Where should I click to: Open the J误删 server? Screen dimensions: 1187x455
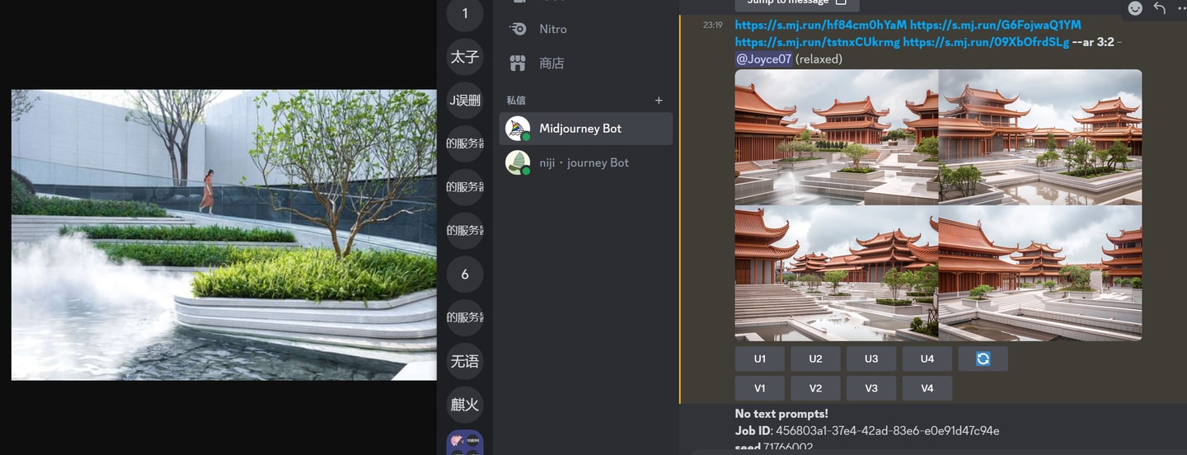tap(465, 101)
